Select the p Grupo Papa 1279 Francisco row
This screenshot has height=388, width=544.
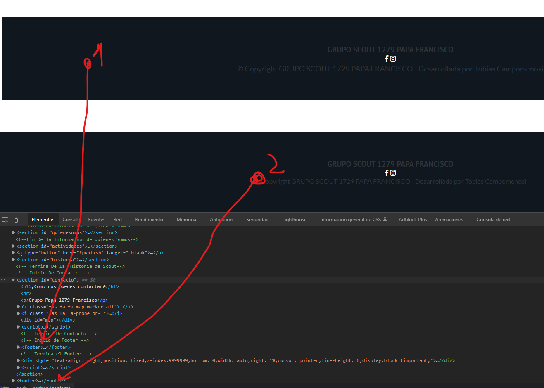(x=64, y=300)
